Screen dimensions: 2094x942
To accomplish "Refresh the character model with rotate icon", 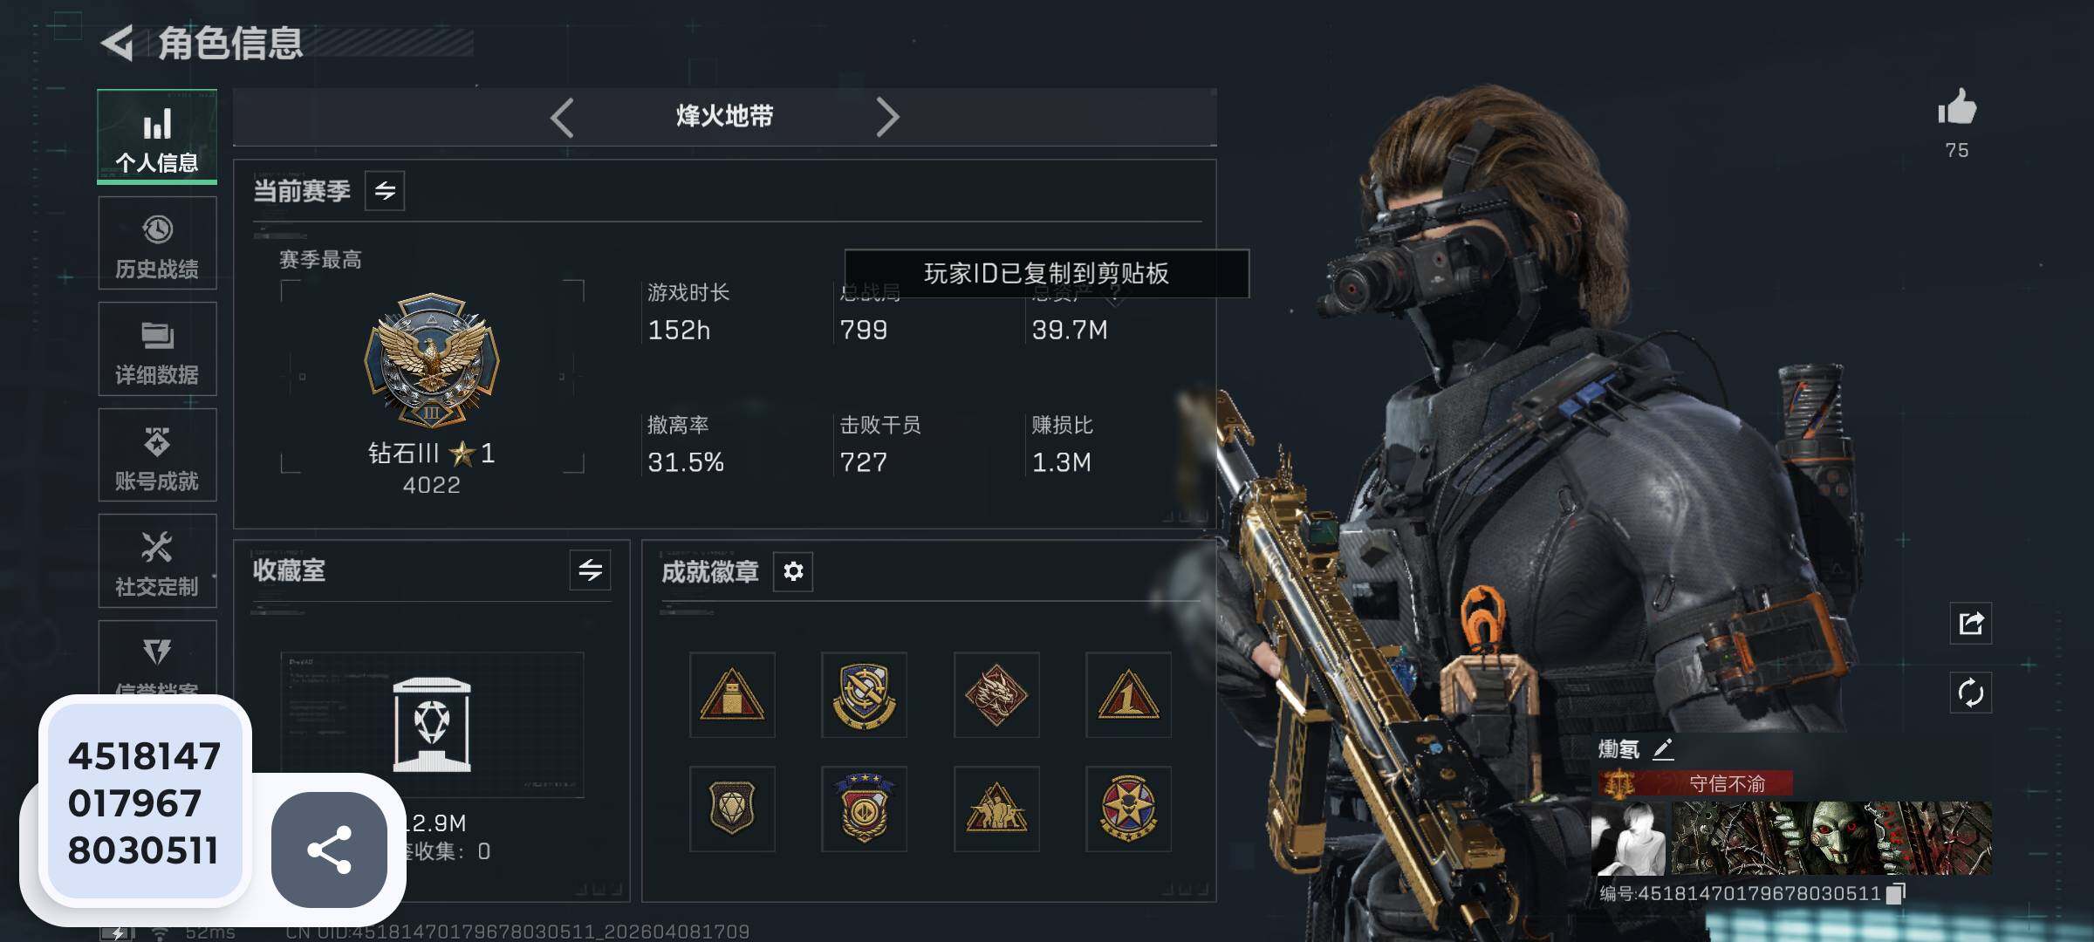I will point(1971,693).
